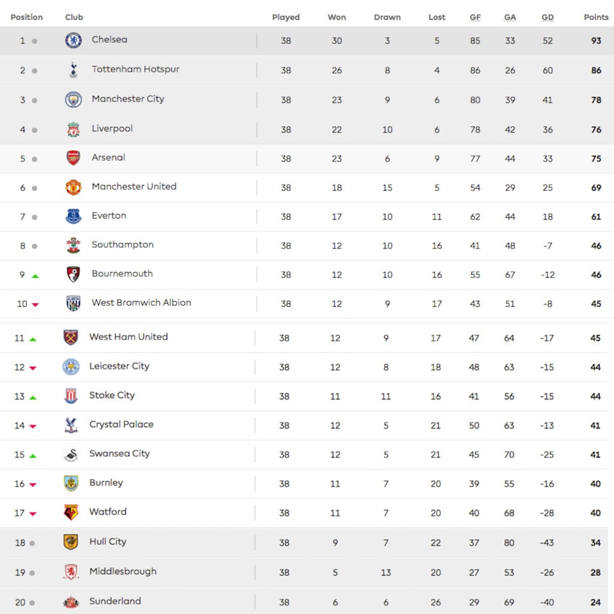This screenshot has height=614, width=614.
Task: Sort table by Points column header
Action: pyautogui.click(x=596, y=17)
